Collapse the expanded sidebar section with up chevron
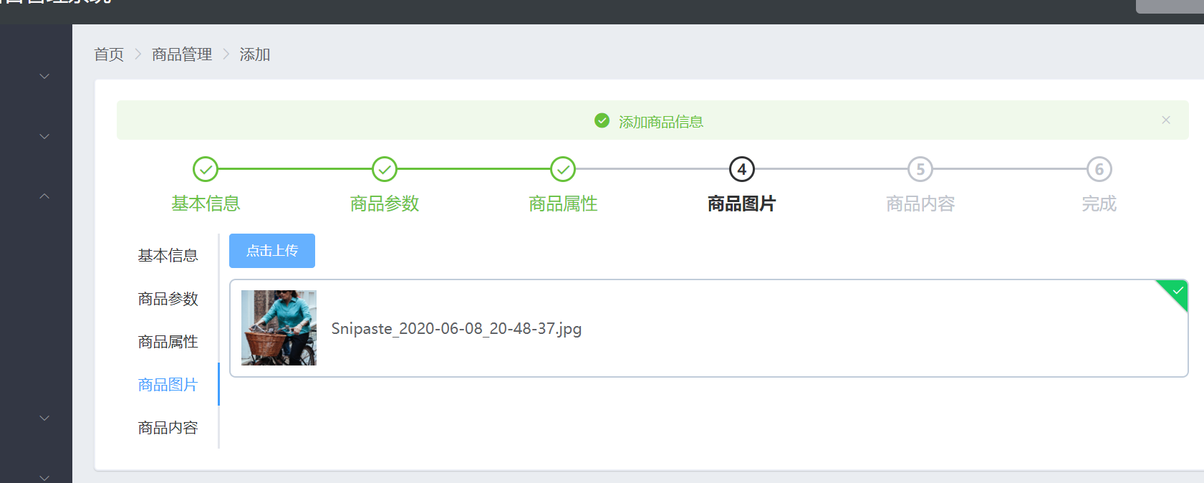This screenshot has width=1204, height=483. (x=44, y=196)
